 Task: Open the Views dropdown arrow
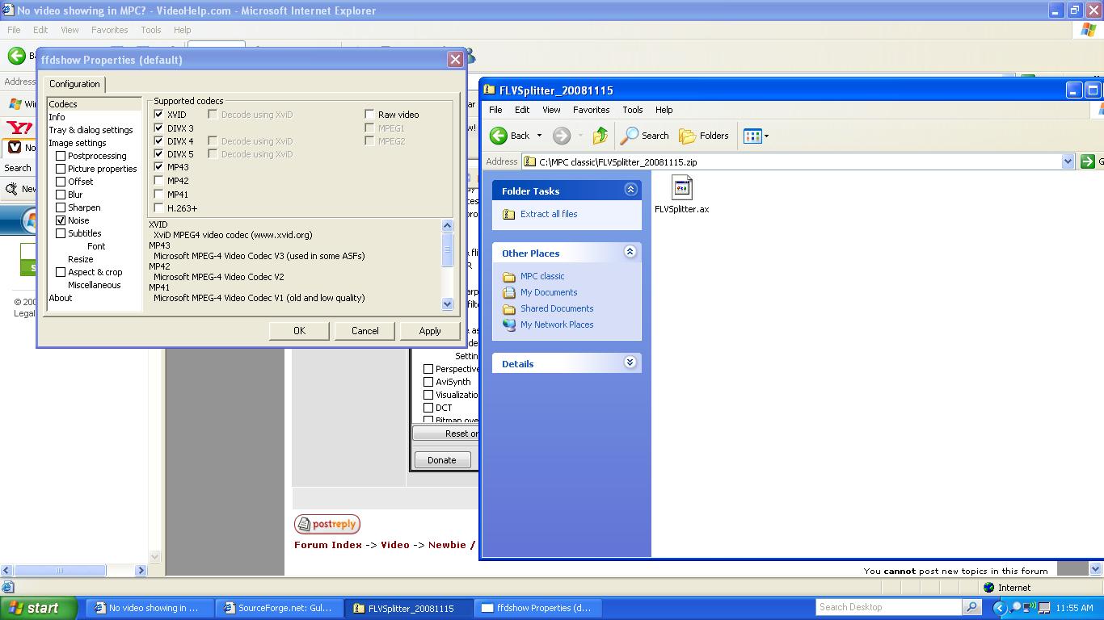click(766, 136)
